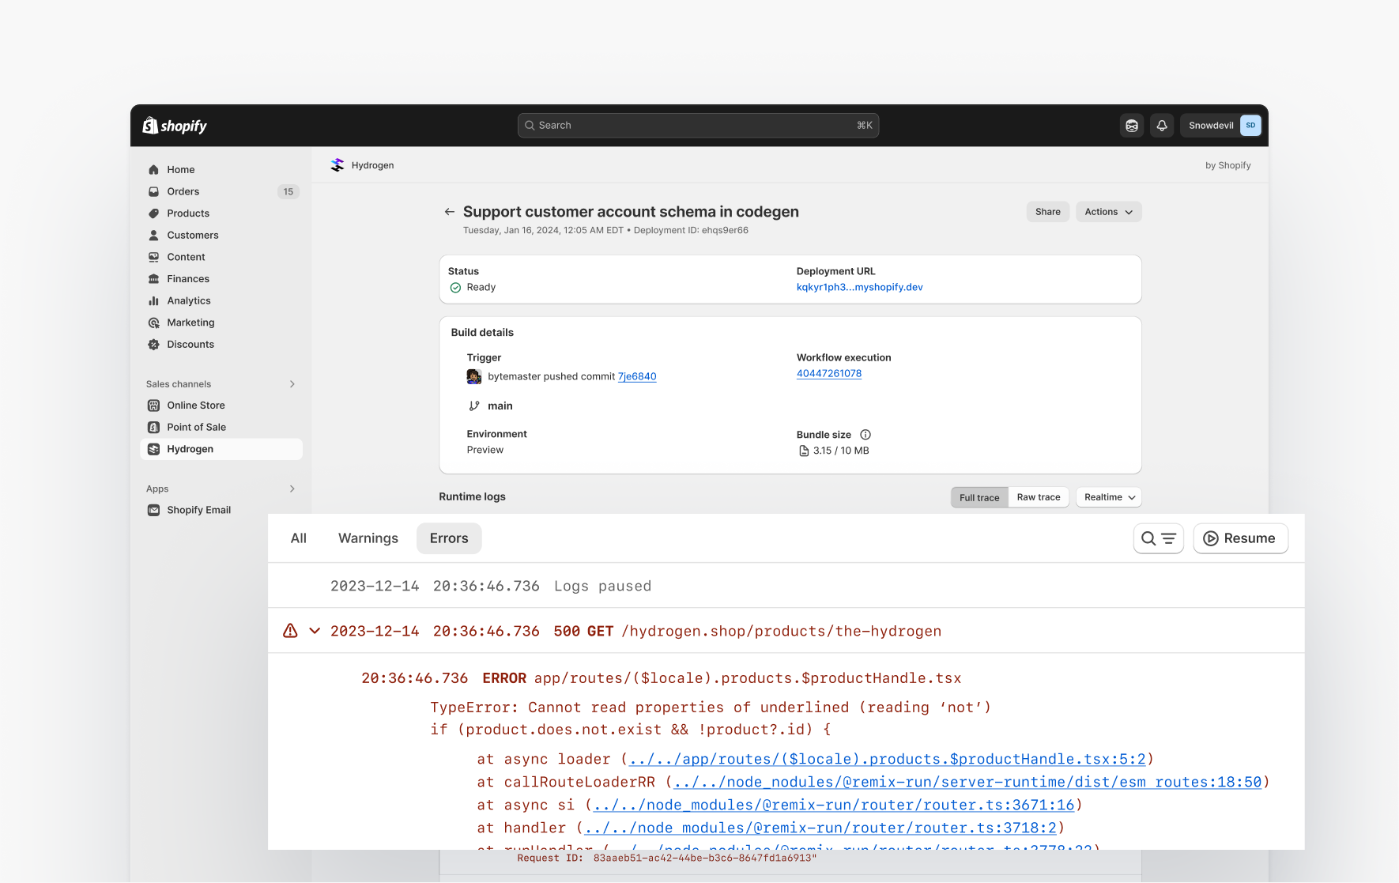The width and height of the screenshot is (1399, 883).
Task: Open server-runtime routes:18:50 link
Action: pos(967,783)
